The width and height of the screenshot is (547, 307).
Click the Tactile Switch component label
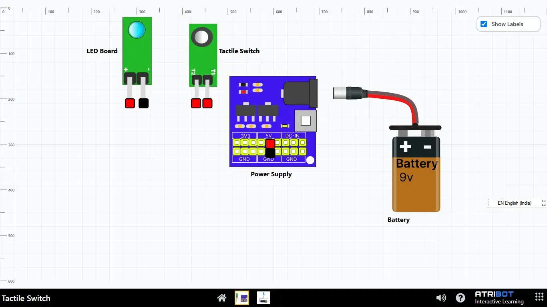click(x=239, y=51)
